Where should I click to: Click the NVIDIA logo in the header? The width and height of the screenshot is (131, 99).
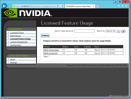pyautogui.click(x=28, y=13)
